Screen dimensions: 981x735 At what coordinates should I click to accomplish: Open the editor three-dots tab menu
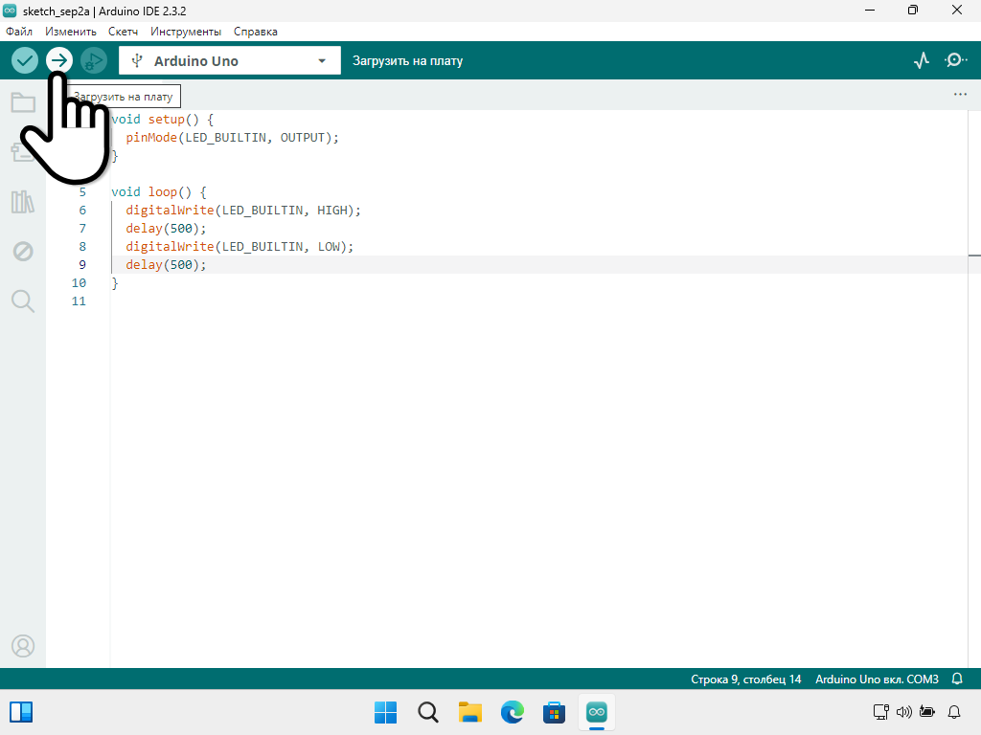(x=960, y=95)
